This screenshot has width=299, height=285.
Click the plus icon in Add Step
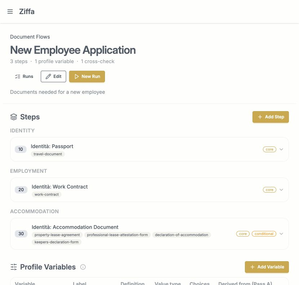(x=260, y=117)
